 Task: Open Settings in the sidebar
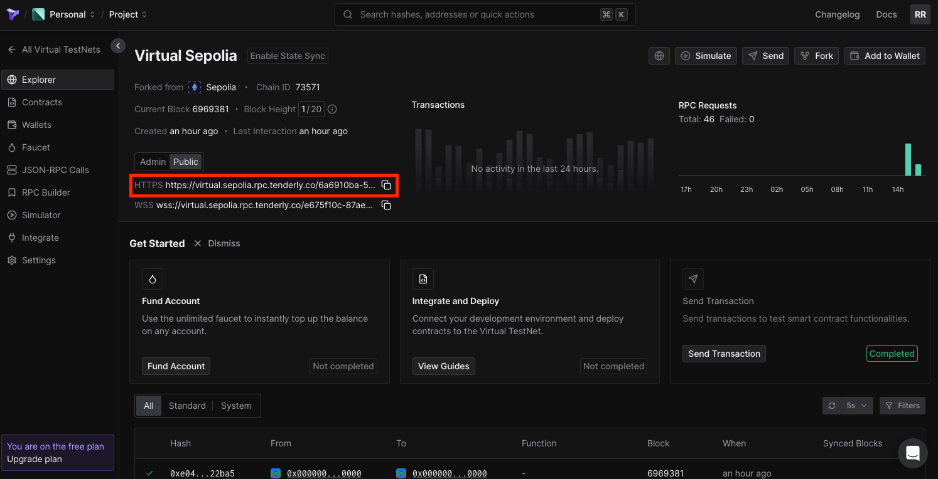pyautogui.click(x=58, y=260)
